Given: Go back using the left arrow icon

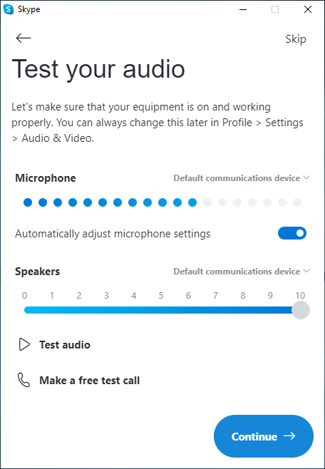Looking at the screenshot, I should tap(24, 38).
